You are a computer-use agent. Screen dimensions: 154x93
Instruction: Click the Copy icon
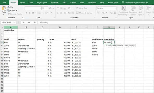9,10
